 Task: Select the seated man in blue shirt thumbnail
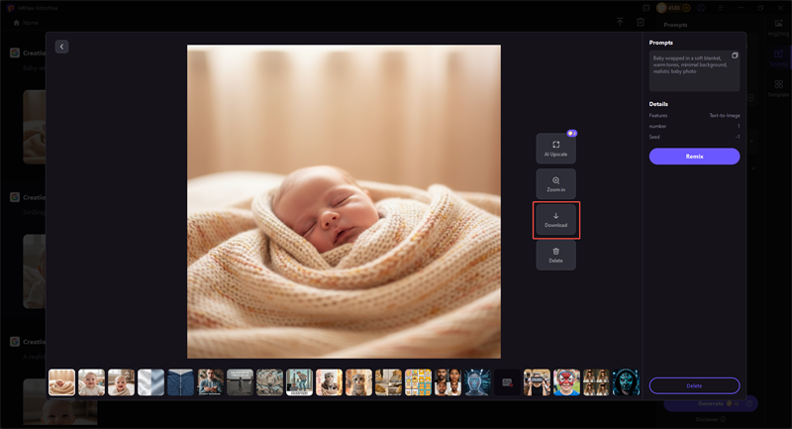pyautogui.click(x=210, y=382)
